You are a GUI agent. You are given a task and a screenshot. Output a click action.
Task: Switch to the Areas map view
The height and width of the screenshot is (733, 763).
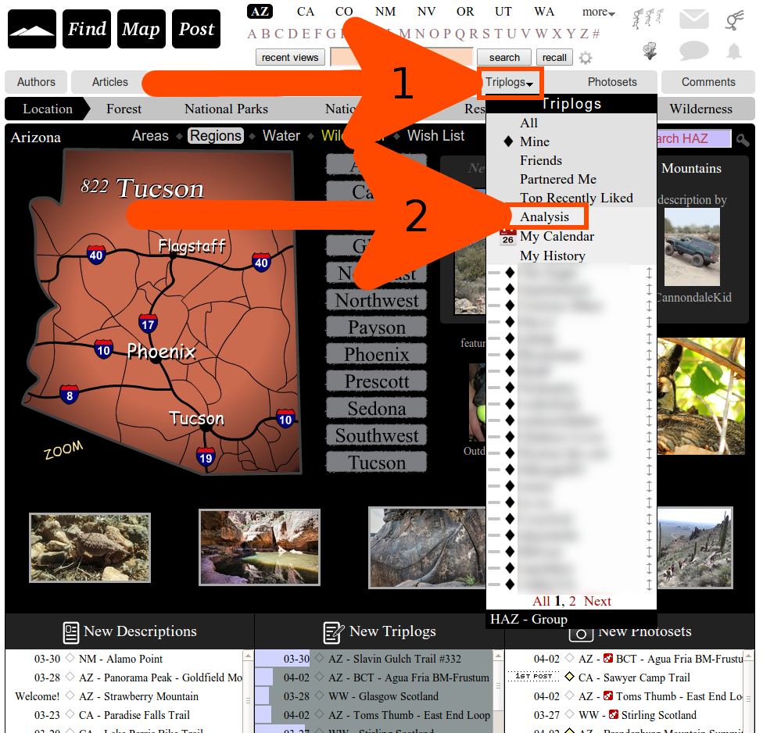pos(150,136)
